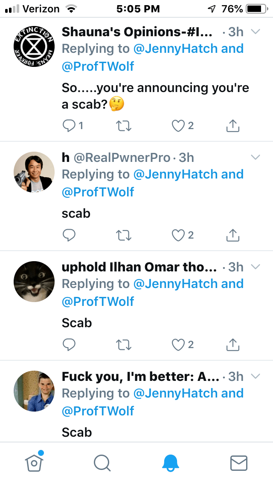Go to the Home tab
Viewport: 273px width, 484px height.
click(34, 462)
